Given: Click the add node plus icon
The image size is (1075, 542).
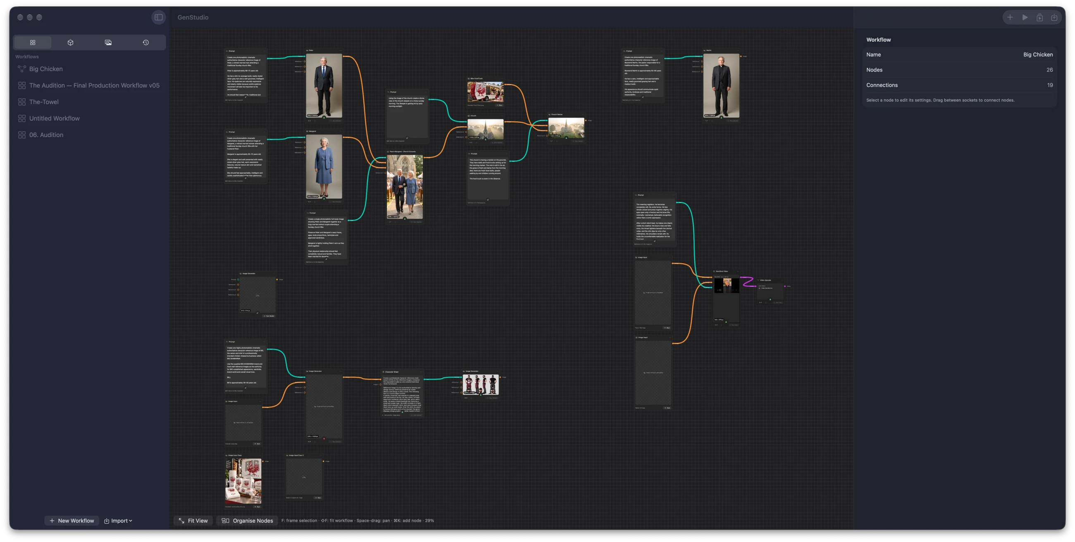Looking at the screenshot, I should (x=1010, y=17).
